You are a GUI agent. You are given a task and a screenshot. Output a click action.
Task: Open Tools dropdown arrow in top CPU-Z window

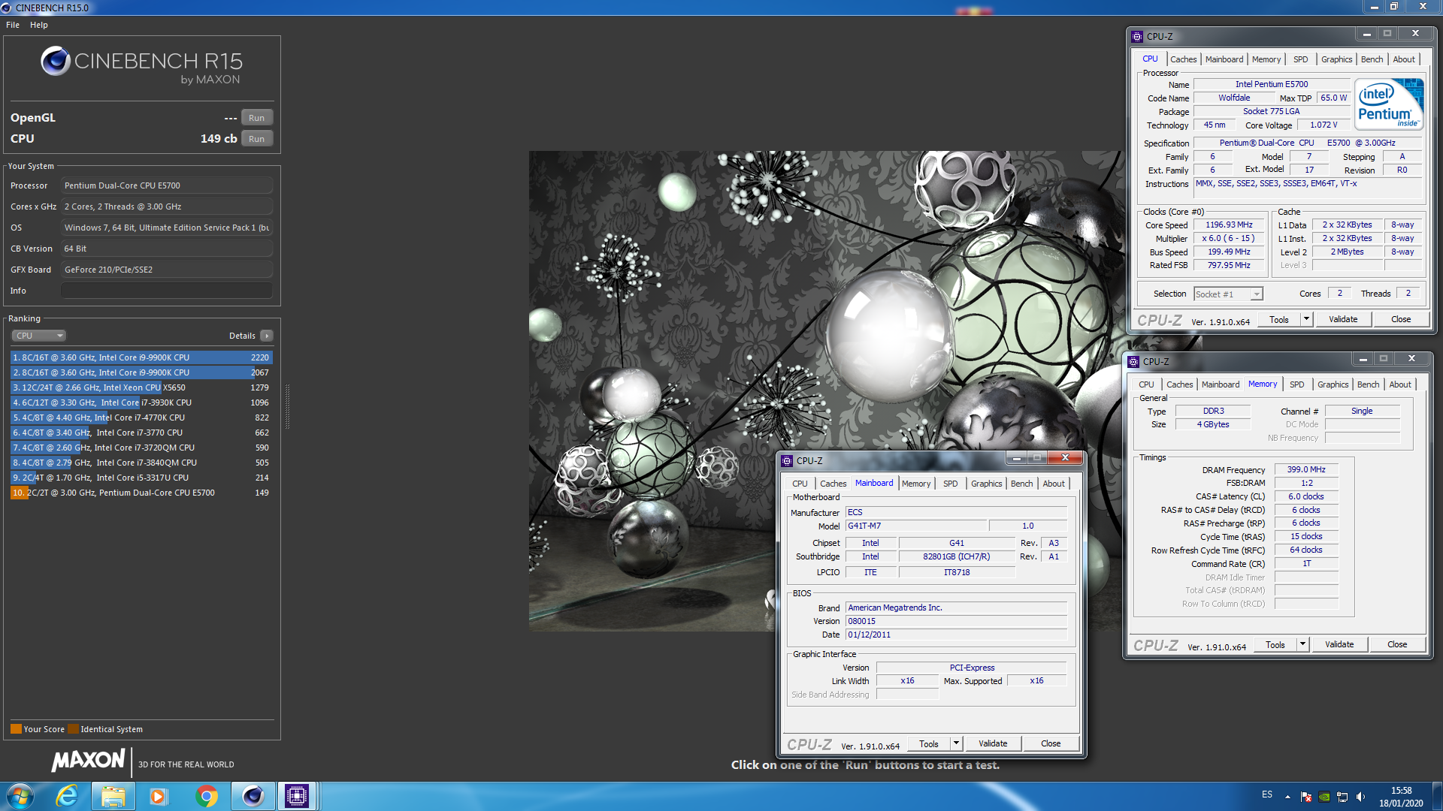pyautogui.click(x=1306, y=320)
